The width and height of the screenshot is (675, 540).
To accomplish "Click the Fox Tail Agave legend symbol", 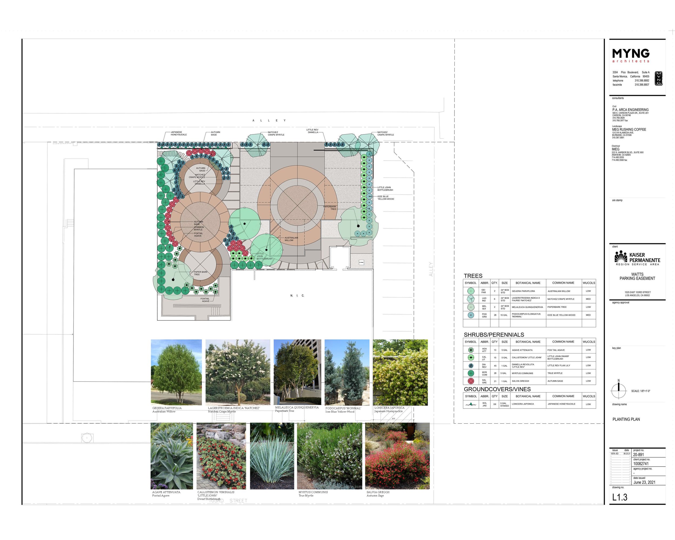I will pos(471,350).
